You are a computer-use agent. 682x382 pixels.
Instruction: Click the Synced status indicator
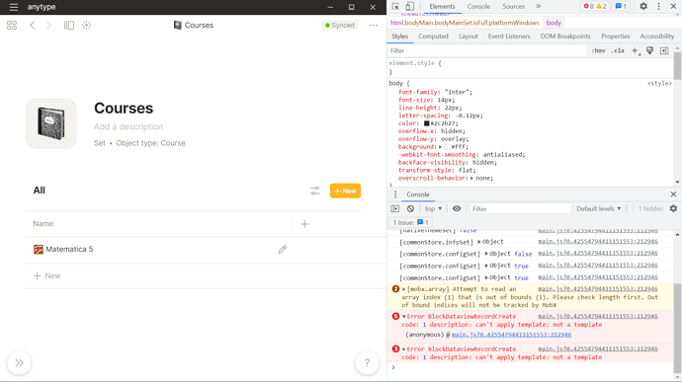click(340, 26)
